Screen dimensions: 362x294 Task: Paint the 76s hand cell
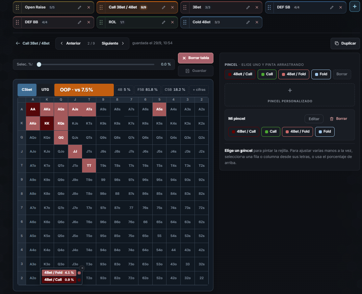[x=145, y=208]
